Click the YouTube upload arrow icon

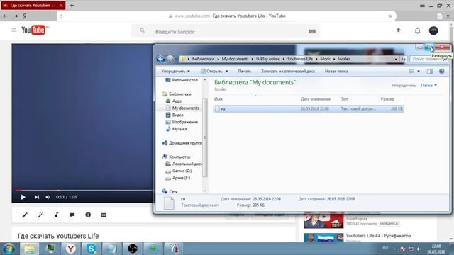pyautogui.click(x=399, y=30)
